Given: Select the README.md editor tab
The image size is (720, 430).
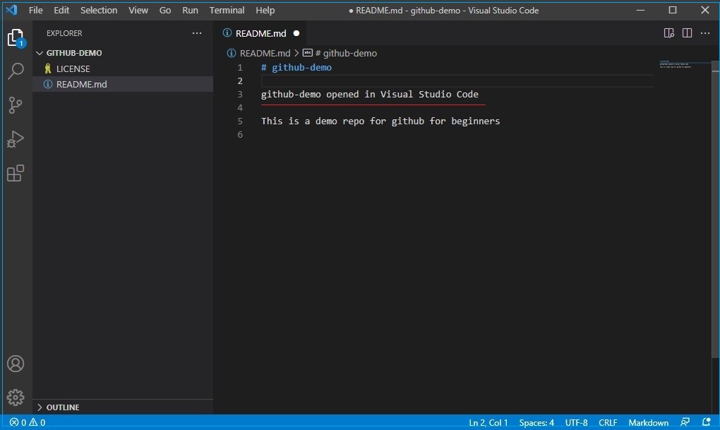Looking at the screenshot, I should [260, 33].
